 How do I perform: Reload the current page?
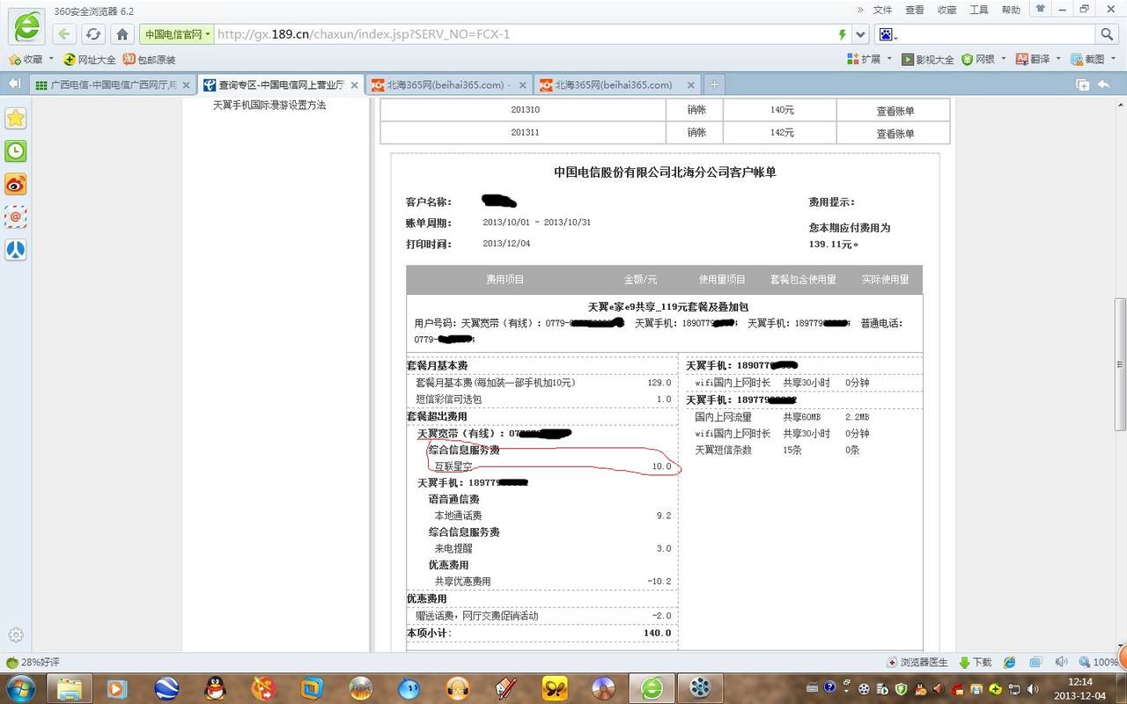[x=93, y=34]
